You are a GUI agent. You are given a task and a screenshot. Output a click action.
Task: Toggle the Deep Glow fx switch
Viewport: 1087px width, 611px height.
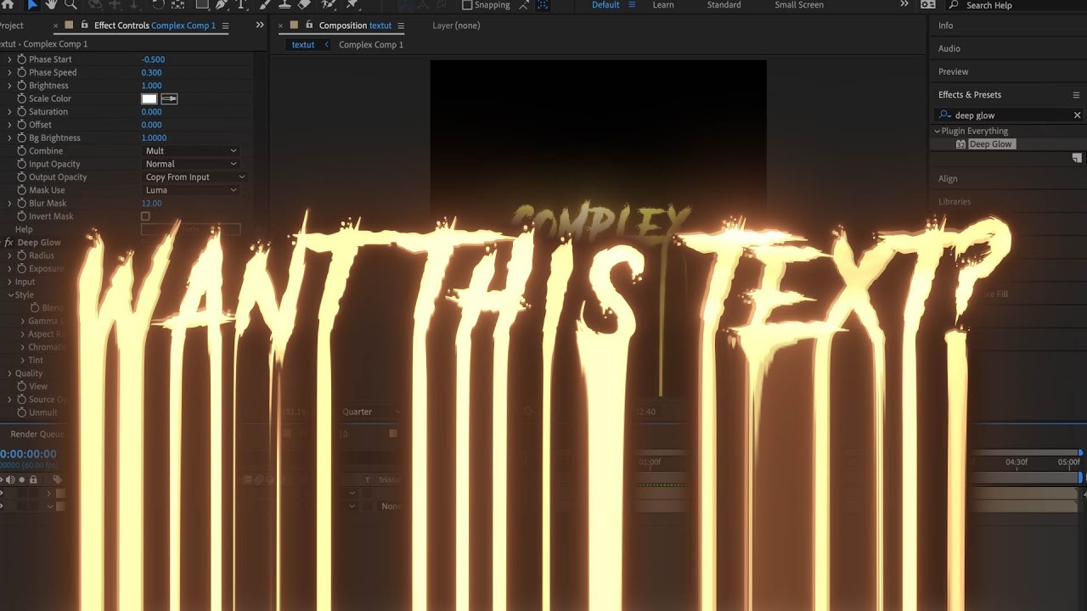click(x=8, y=243)
